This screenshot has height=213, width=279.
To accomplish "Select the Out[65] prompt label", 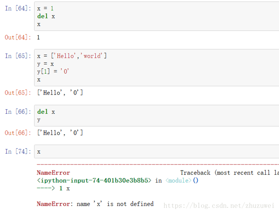I will point(17,93).
